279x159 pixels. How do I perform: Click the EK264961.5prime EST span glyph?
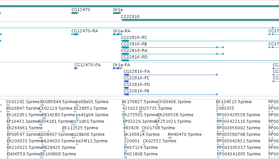click(28, 131)
